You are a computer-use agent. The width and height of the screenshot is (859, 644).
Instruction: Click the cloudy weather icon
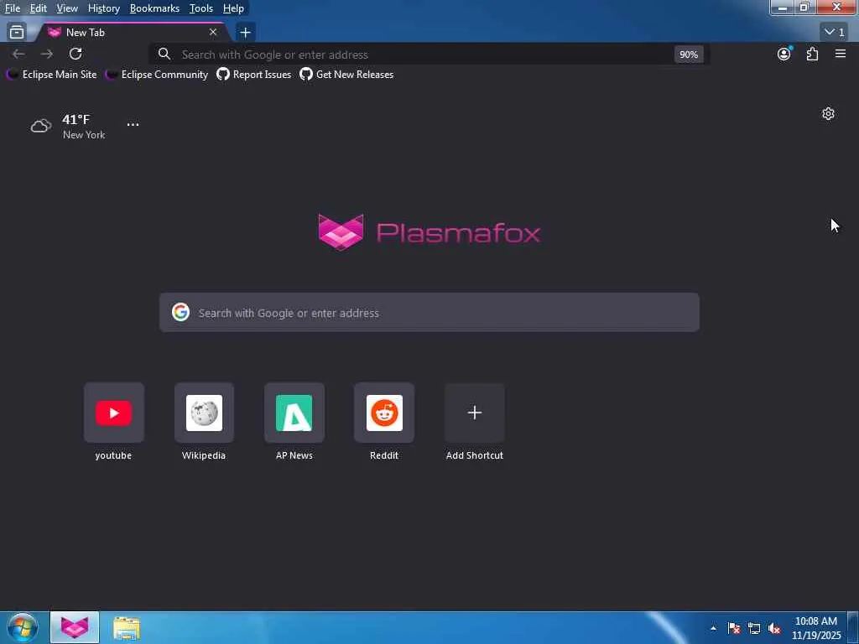pyautogui.click(x=41, y=126)
